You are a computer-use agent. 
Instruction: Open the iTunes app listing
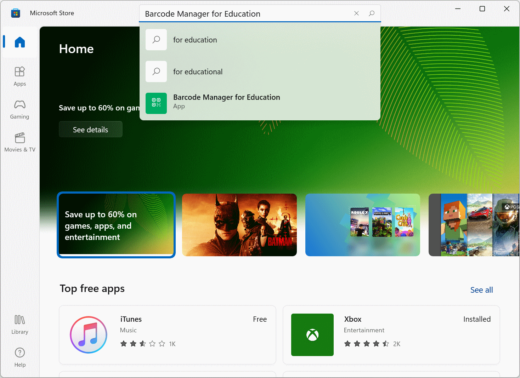tap(168, 335)
